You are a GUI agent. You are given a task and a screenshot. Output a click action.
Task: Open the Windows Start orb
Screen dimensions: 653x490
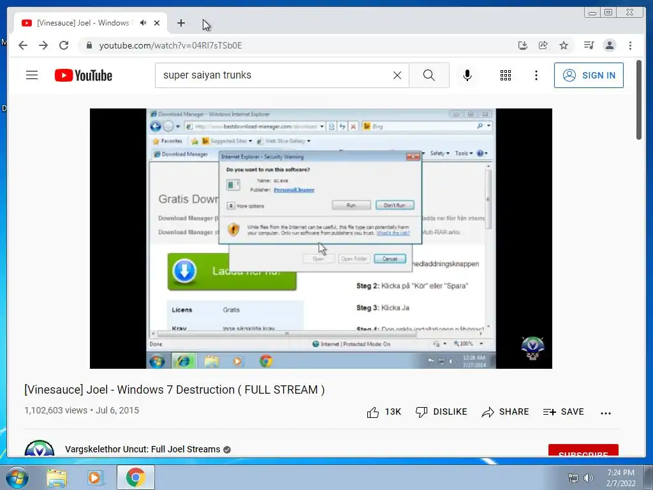pyautogui.click(x=17, y=477)
